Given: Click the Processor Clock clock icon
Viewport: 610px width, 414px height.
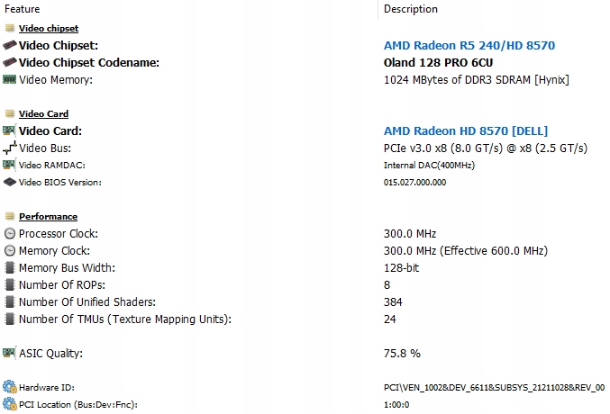Looking at the screenshot, I should 10,233.
